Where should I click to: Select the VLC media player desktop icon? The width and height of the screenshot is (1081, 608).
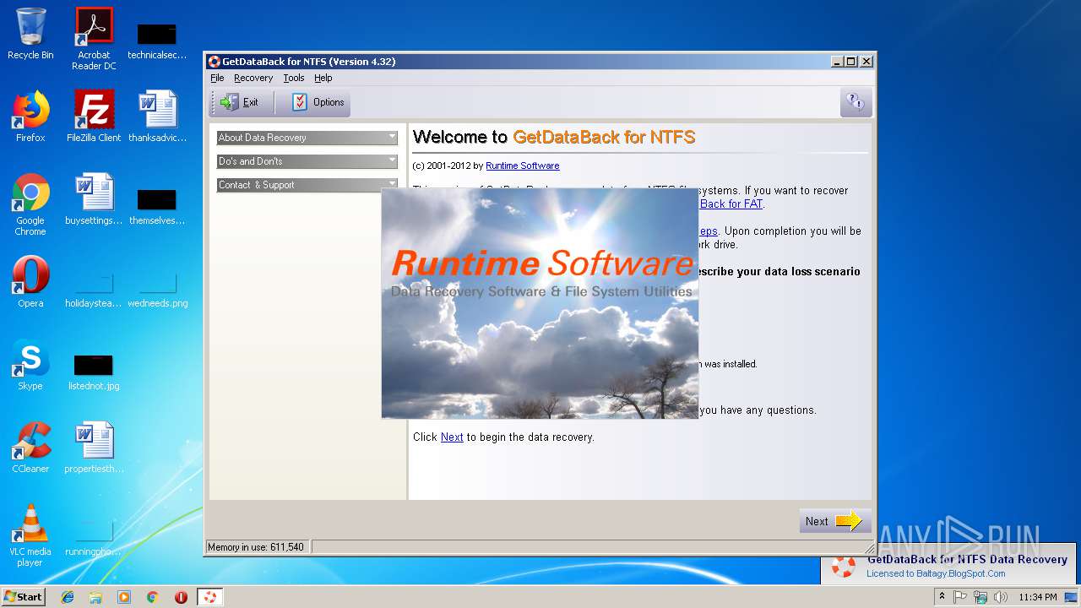point(30,535)
